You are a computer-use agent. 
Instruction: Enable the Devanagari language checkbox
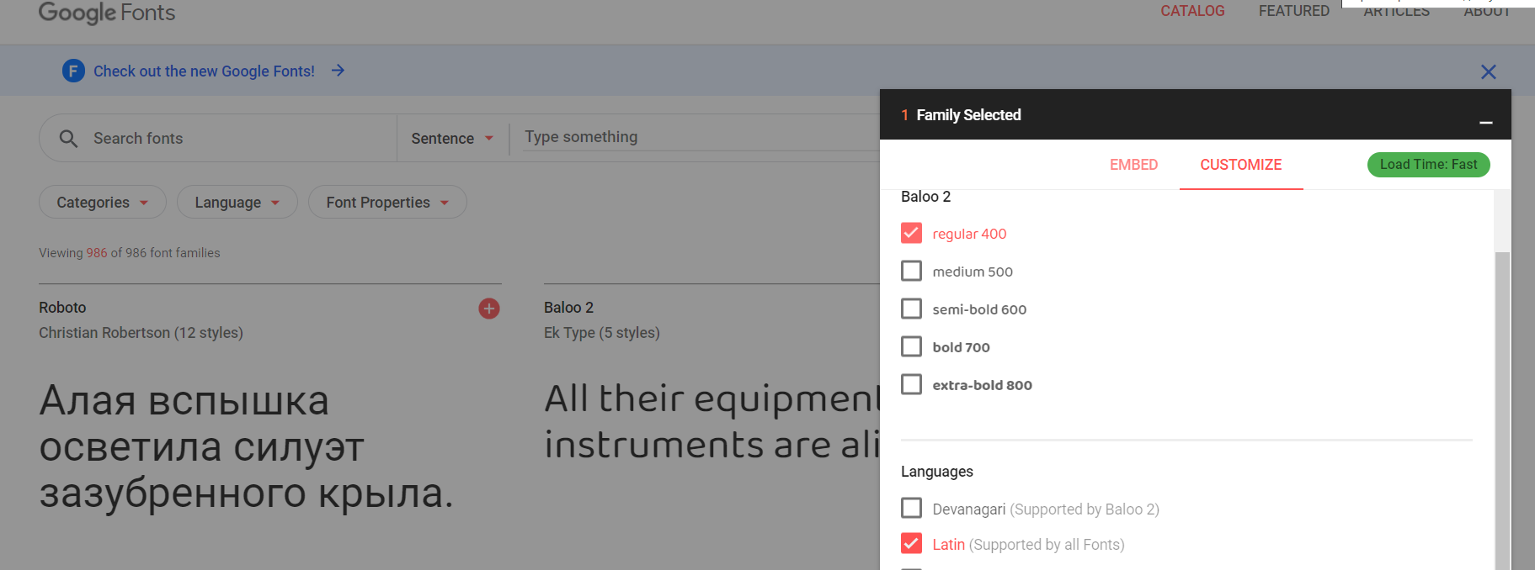911,508
